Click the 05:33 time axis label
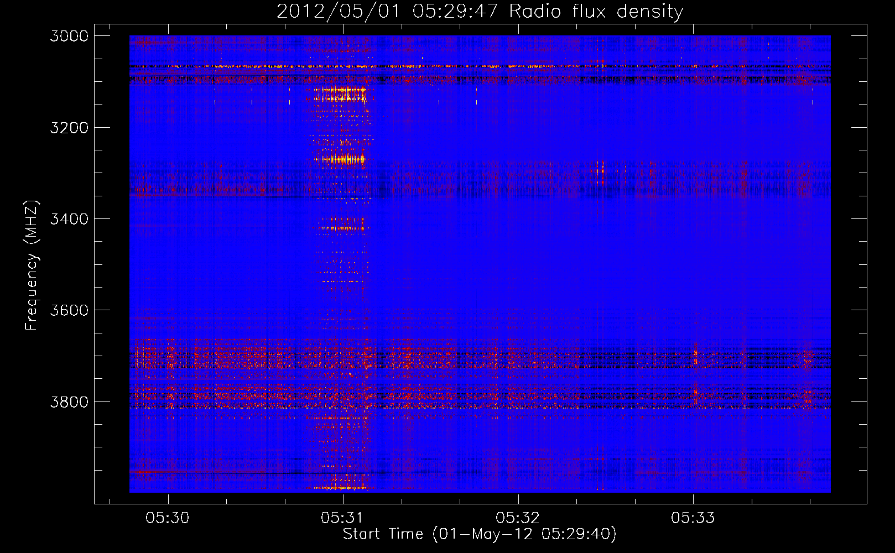This screenshot has height=553, width=895. click(693, 518)
